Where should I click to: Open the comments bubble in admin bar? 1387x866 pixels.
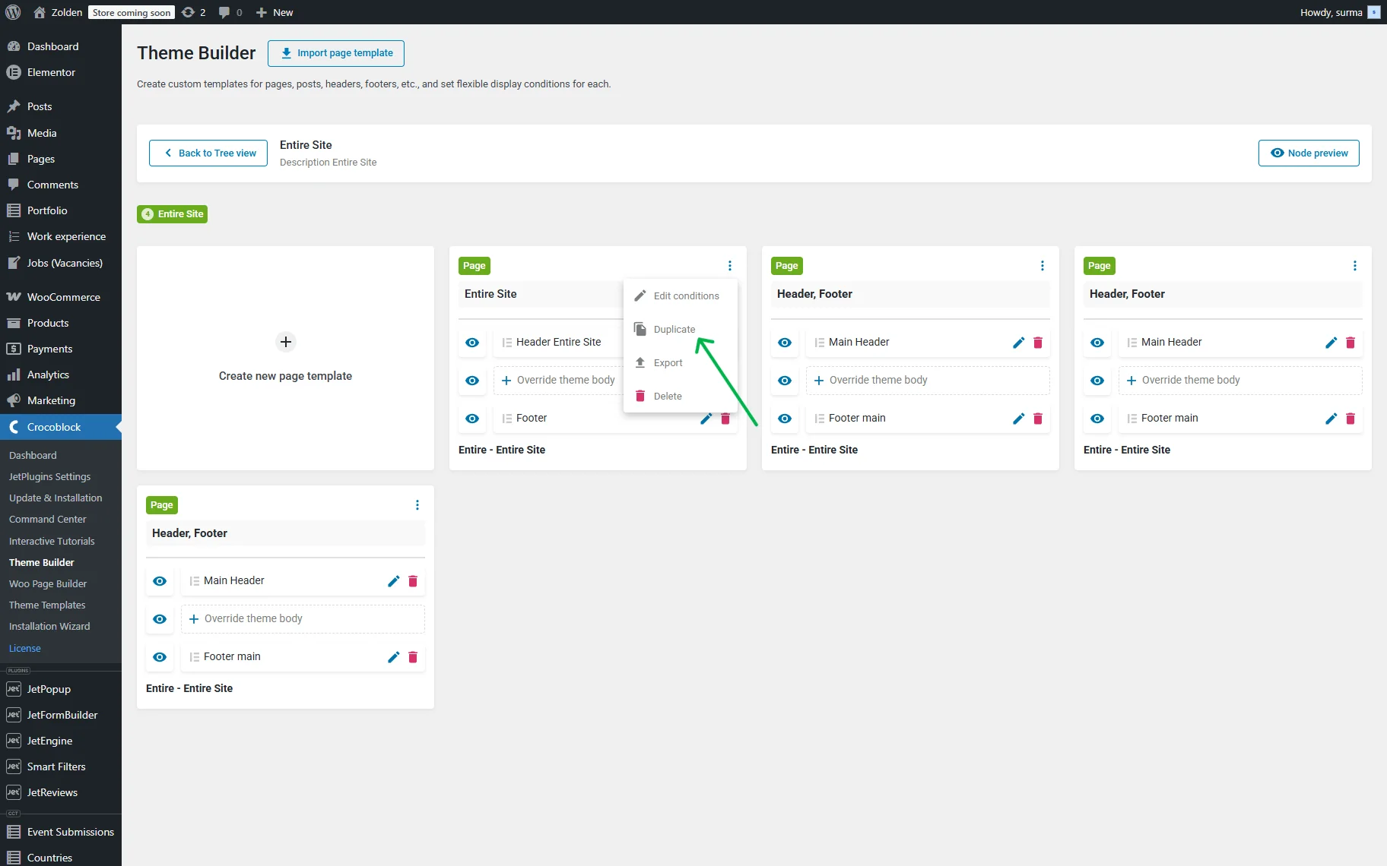tap(230, 12)
